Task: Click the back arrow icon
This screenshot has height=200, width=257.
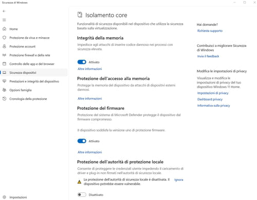Action: [x=4, y=11]
